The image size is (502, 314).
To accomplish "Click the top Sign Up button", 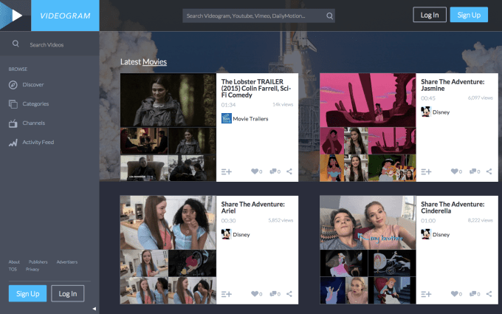I will tap(469, 15).
